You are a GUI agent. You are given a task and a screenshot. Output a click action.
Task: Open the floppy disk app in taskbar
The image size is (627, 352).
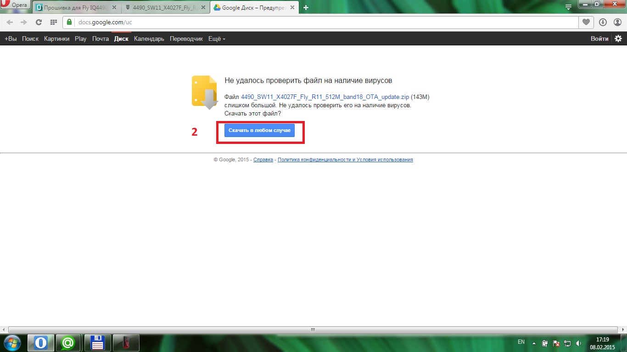click(98, 343)
